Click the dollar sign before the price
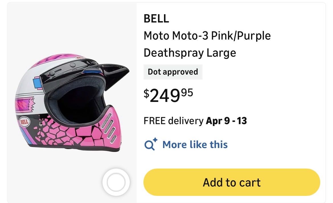Viewport: 333px width, 203px height. pos(147,93)
